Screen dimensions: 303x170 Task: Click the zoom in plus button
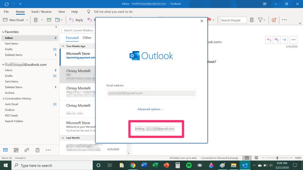291,158
